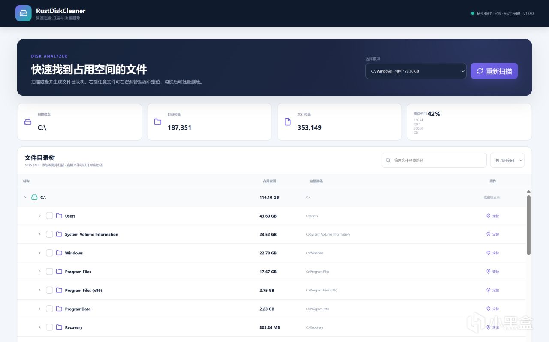Click the Users folder name
This screenshot has width=549, height=342.
point(70,216)
